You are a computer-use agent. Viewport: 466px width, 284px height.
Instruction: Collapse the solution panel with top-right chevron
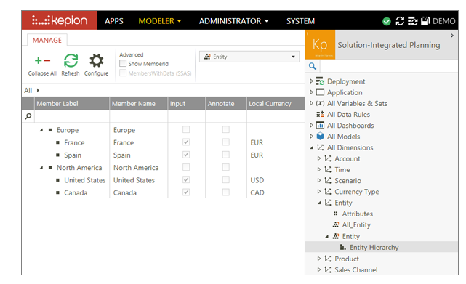(x=452, y=36)
